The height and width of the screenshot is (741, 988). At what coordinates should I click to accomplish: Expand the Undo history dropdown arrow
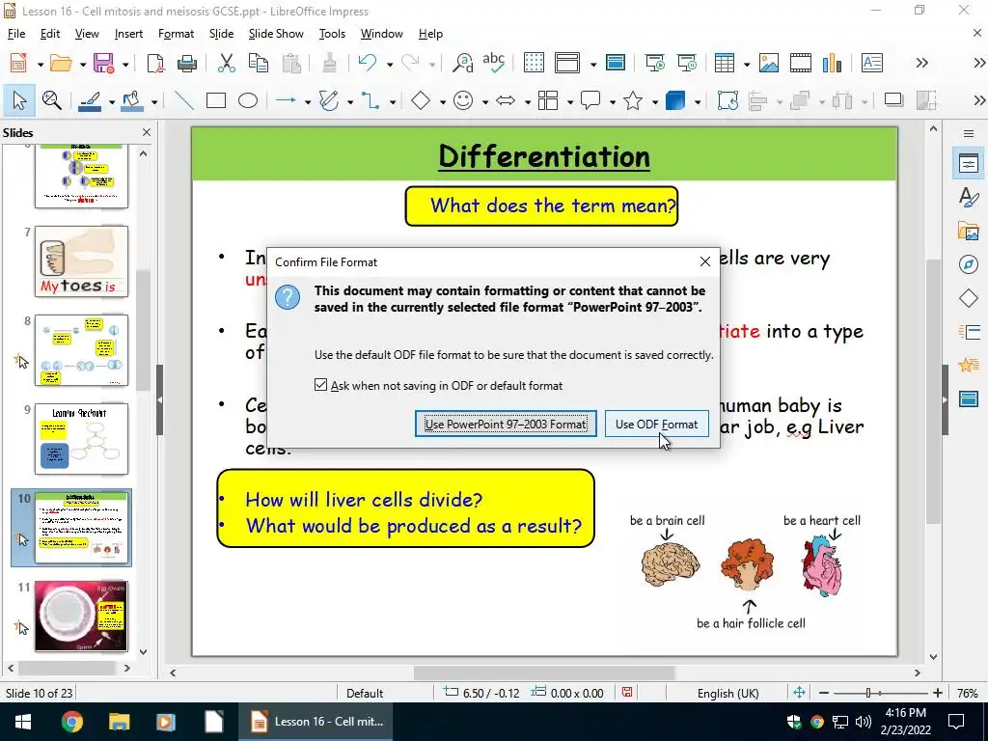pyautogui.click(x=390, y=64)
